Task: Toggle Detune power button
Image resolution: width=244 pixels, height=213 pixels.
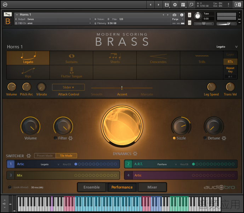Action: pos(205,138)
